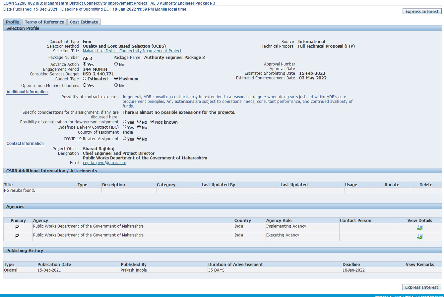View details for the Executing Agency row
444x297 pixels.
pyautogui.click(x=420, y=236)
